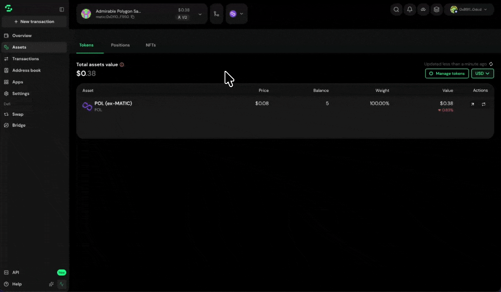Refresh the asset data with the reload icon
Viewport: 501px width, 292px height.
[491, 64]
